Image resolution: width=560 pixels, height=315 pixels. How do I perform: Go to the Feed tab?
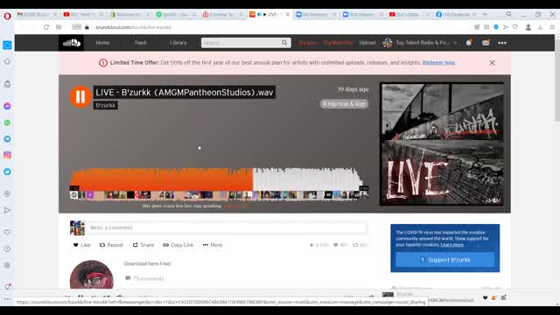140,43
